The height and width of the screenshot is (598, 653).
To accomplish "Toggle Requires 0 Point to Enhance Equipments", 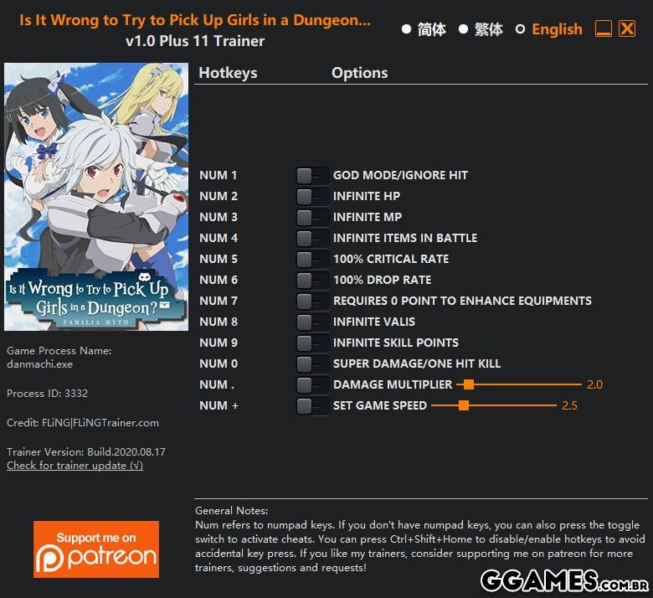I will (312, 302).
